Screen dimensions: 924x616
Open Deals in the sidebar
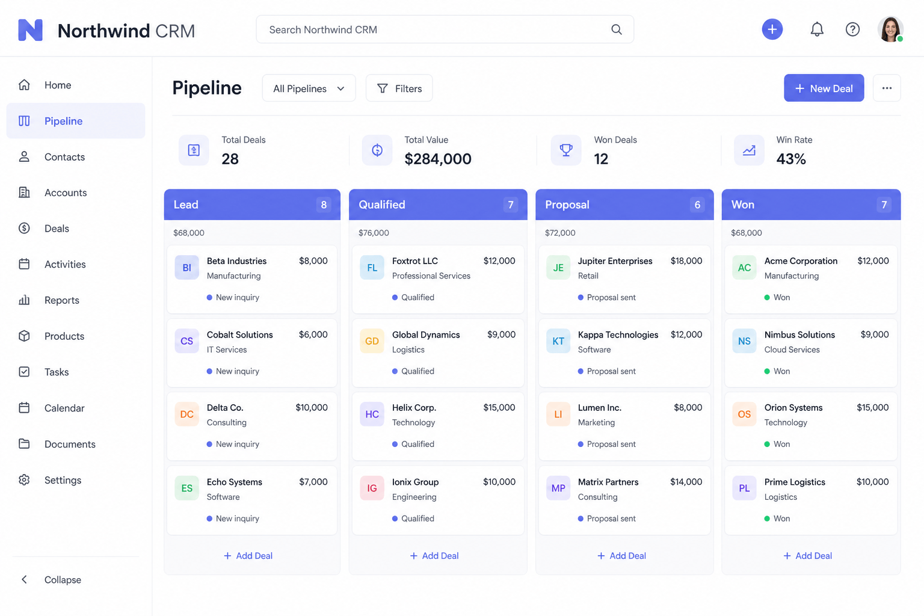pyautogui.click(x=76, y=229)
